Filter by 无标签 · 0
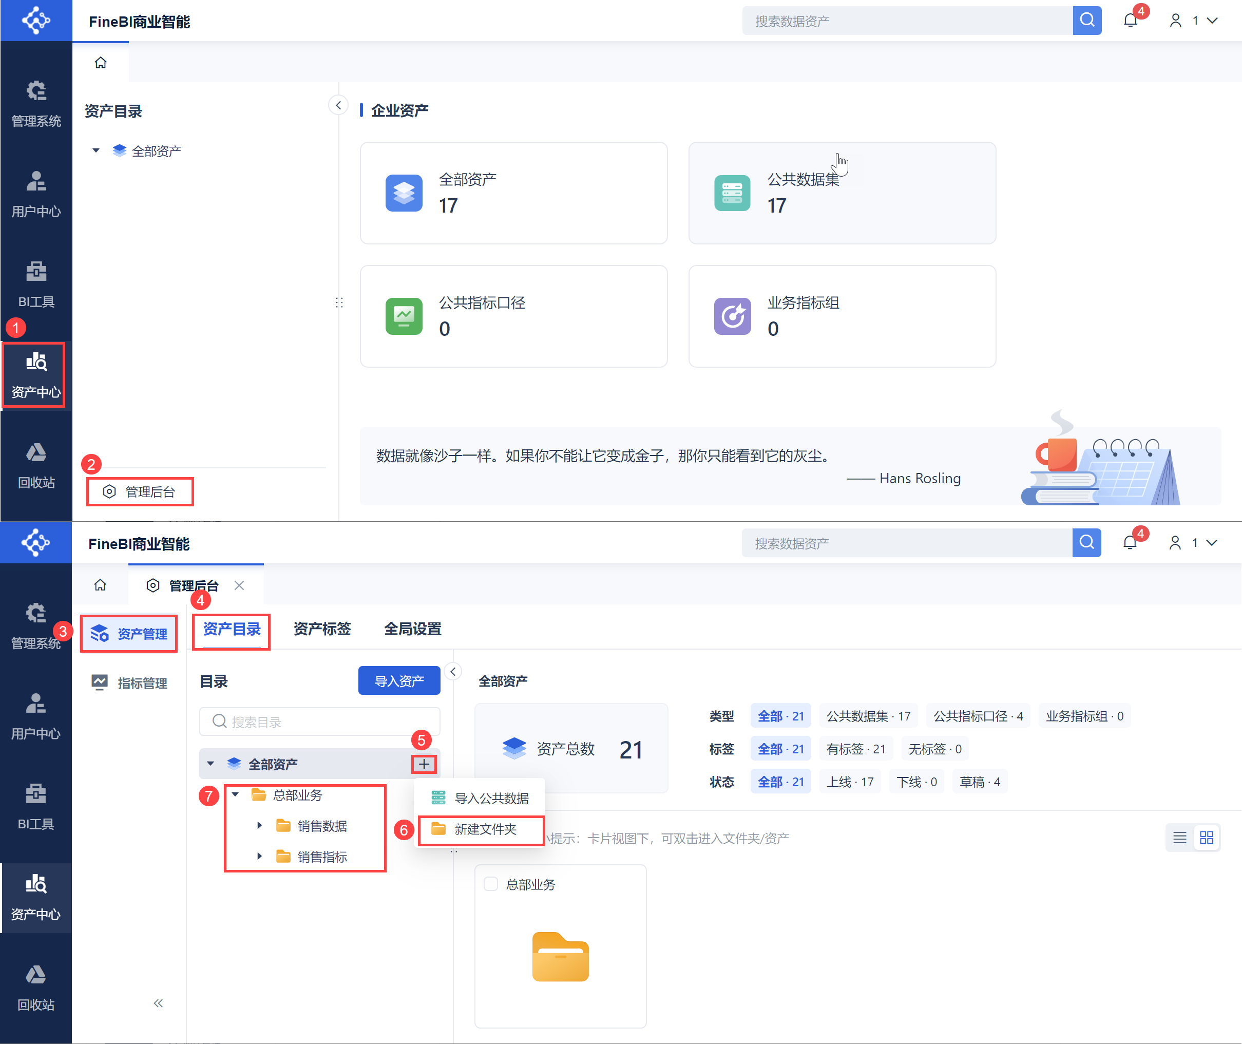The width and height of the screenshot is (1242, 1044). 935,749
